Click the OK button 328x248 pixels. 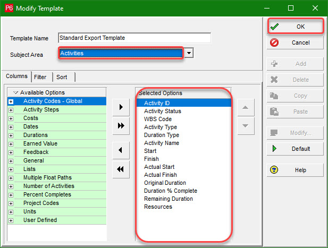point(295,27)
